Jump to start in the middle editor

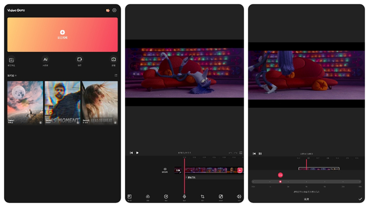131,153
